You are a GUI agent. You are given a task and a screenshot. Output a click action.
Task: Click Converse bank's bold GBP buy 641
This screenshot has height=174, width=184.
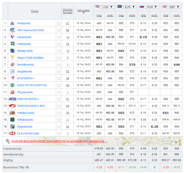pyautogui.click(x=166, y=113)
